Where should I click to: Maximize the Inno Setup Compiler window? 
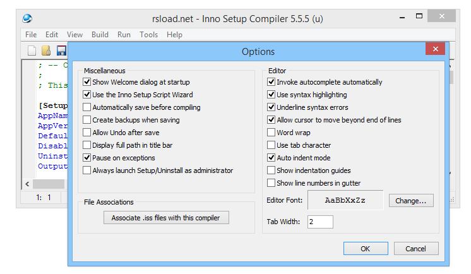click(419, 16)
